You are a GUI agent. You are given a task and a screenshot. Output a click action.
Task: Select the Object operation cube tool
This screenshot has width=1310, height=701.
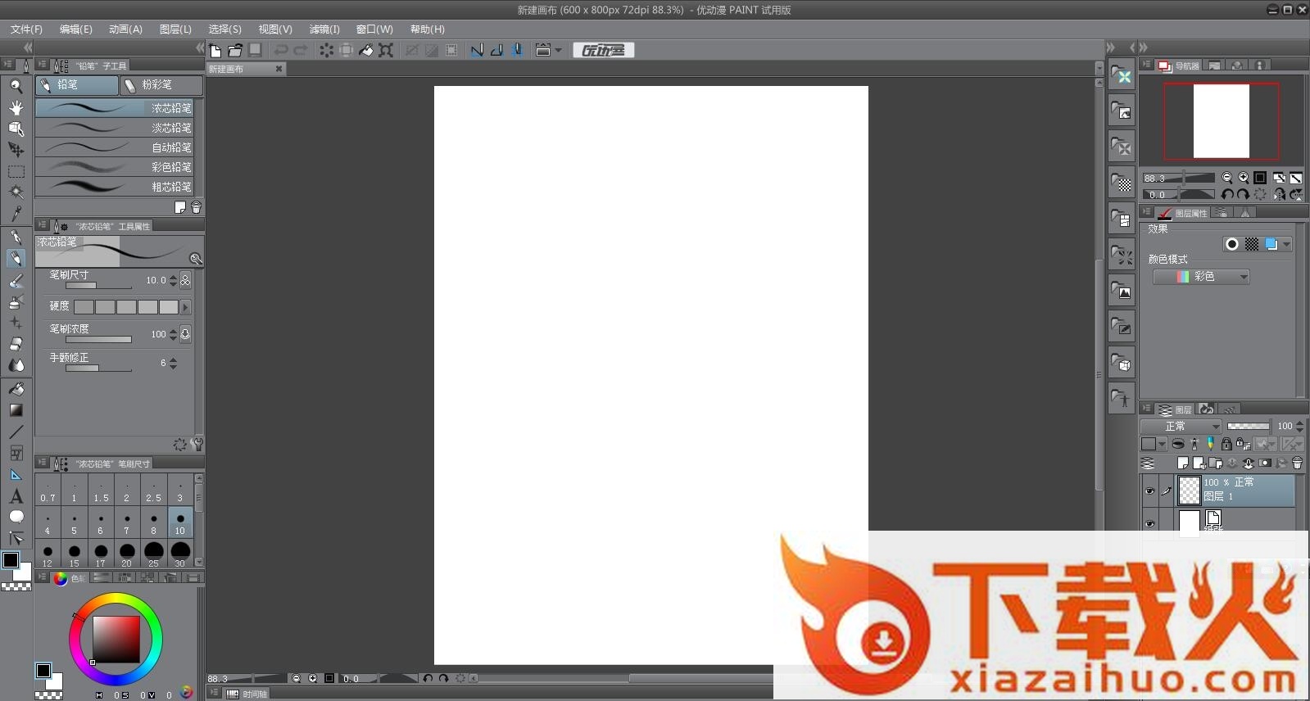click(x=16, y=129)
